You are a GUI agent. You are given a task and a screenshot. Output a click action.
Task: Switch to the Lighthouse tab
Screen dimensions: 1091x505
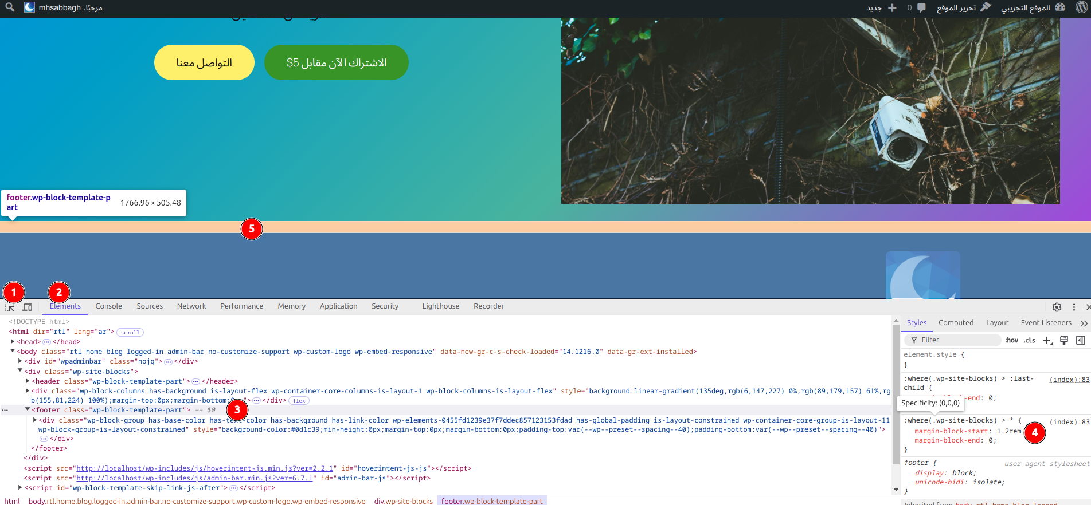coord(441,306)
